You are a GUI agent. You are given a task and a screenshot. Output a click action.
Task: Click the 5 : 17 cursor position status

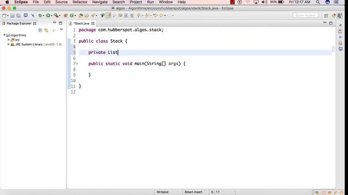(215, 192)
